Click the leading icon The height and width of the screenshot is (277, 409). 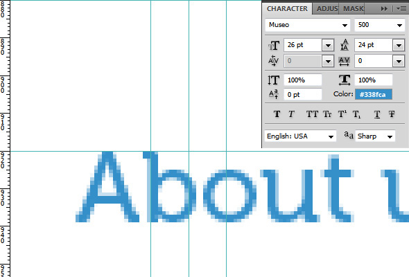point(345,45)
